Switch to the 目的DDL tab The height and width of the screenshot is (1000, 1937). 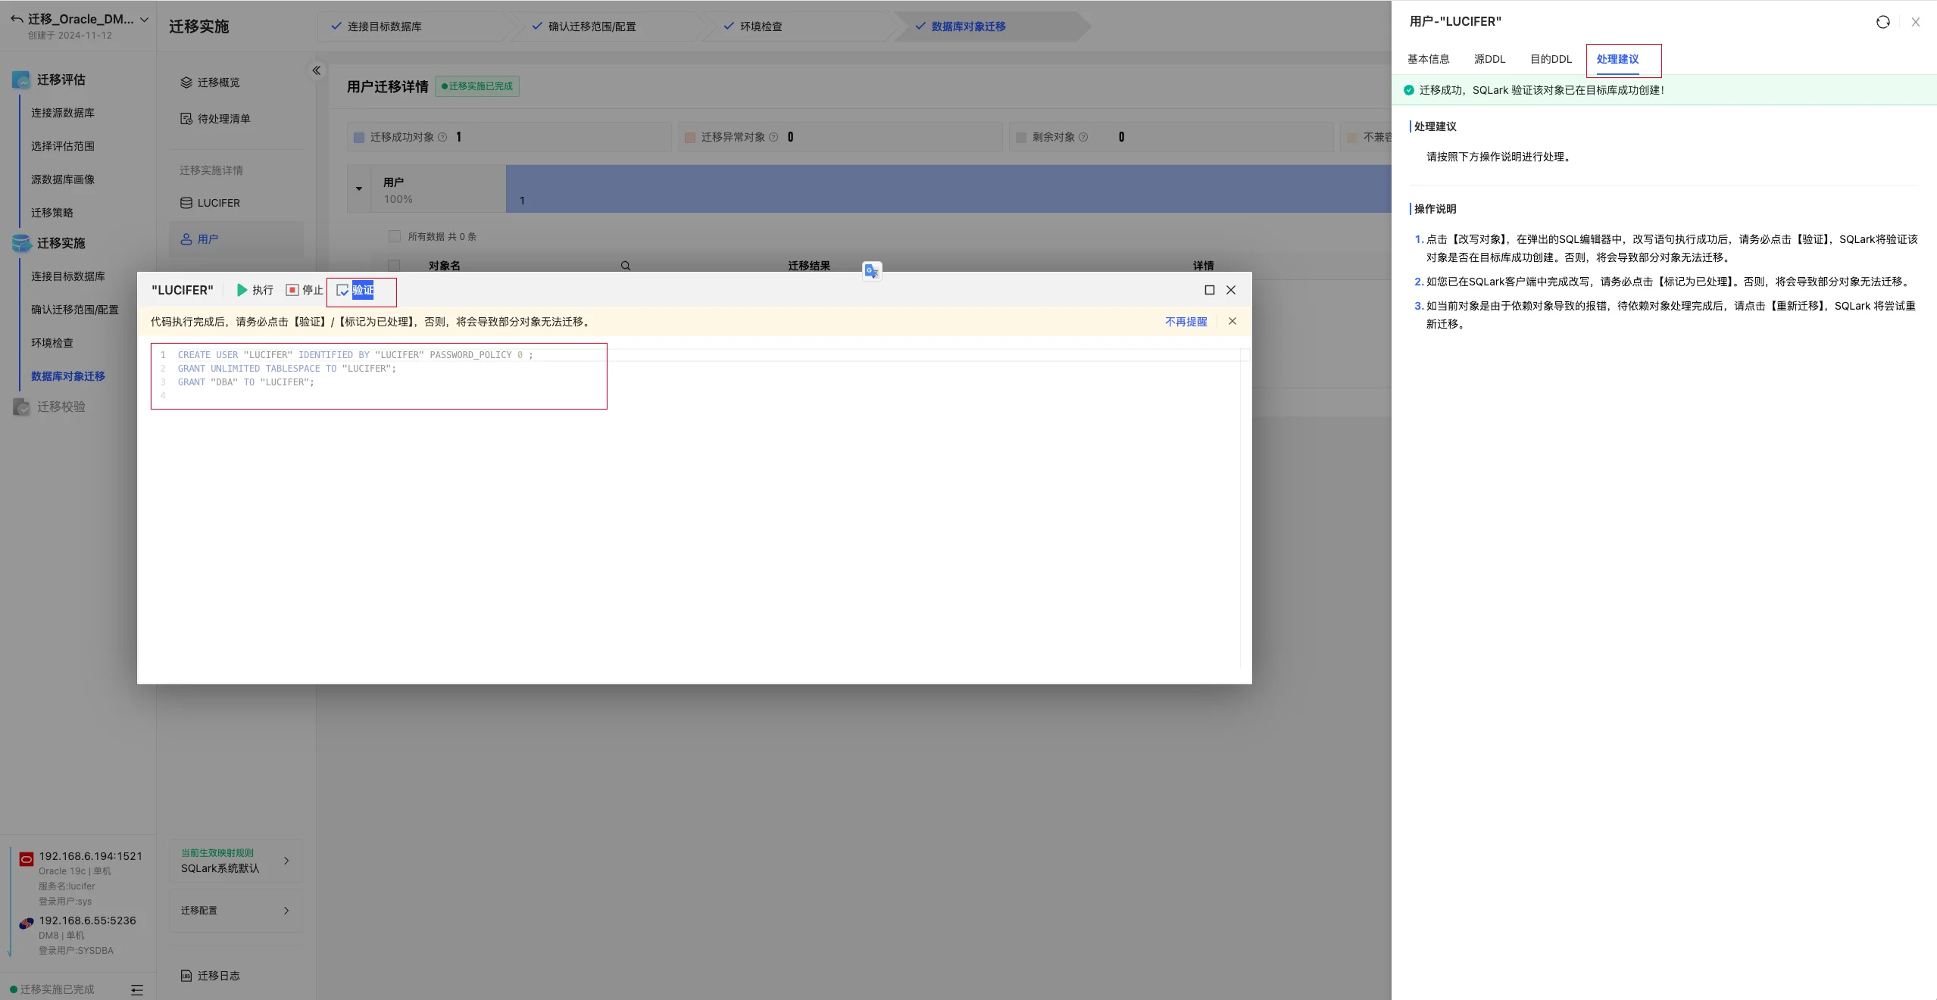(1551, 59)
